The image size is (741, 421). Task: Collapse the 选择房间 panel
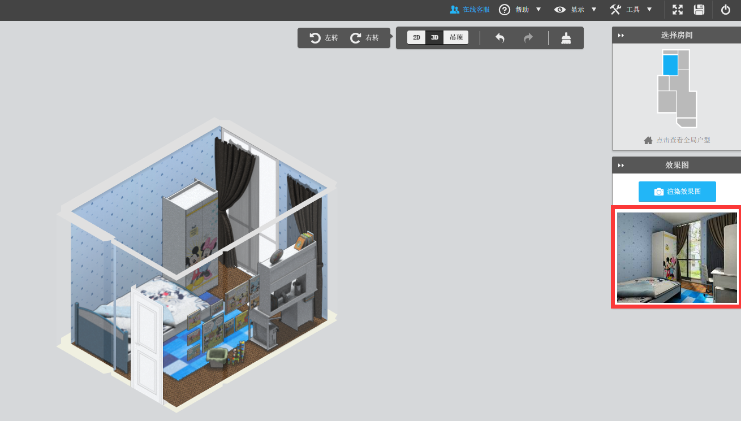click(621, 35)
